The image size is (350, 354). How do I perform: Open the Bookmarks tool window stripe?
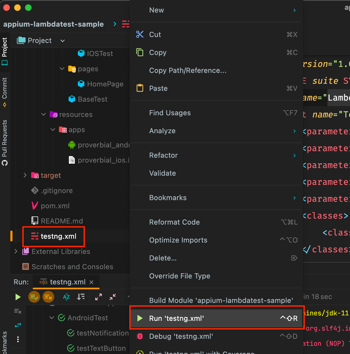pos(5,343)
